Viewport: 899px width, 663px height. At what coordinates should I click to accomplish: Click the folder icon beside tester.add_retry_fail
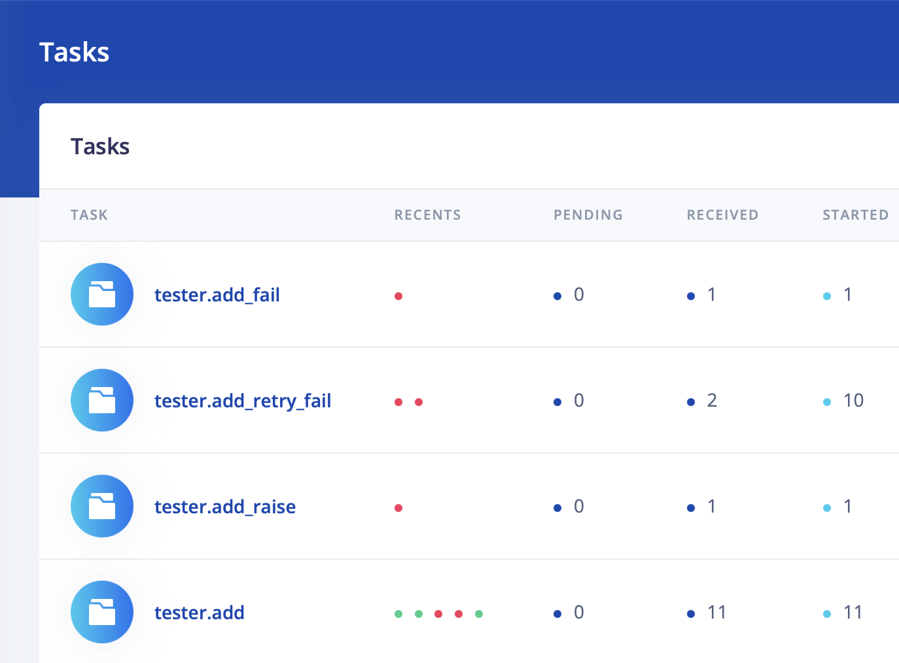click(x=102, y=400)
